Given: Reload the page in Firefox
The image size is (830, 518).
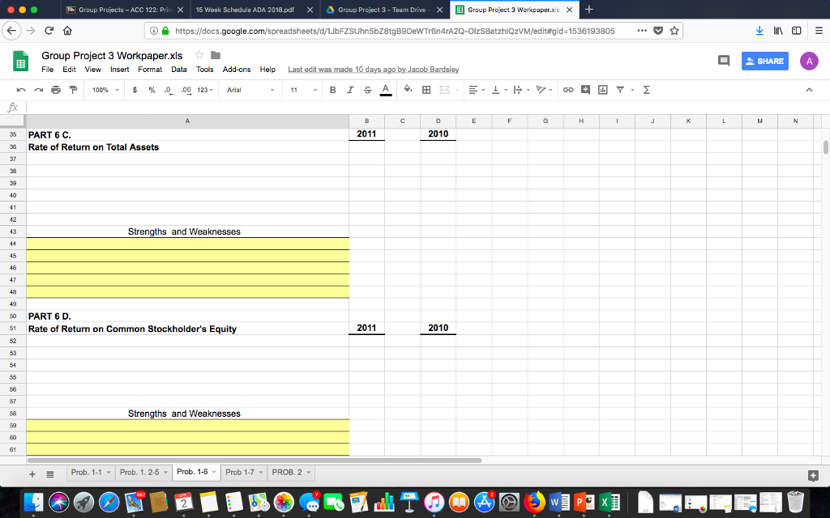Looking at the screenshot, I should click(49, 31).
